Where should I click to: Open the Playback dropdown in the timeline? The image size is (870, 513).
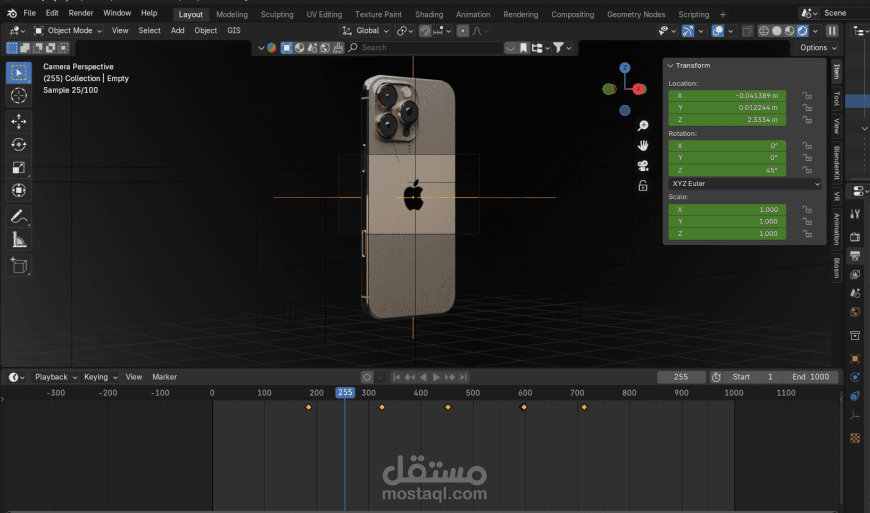[x=55, y=377]
